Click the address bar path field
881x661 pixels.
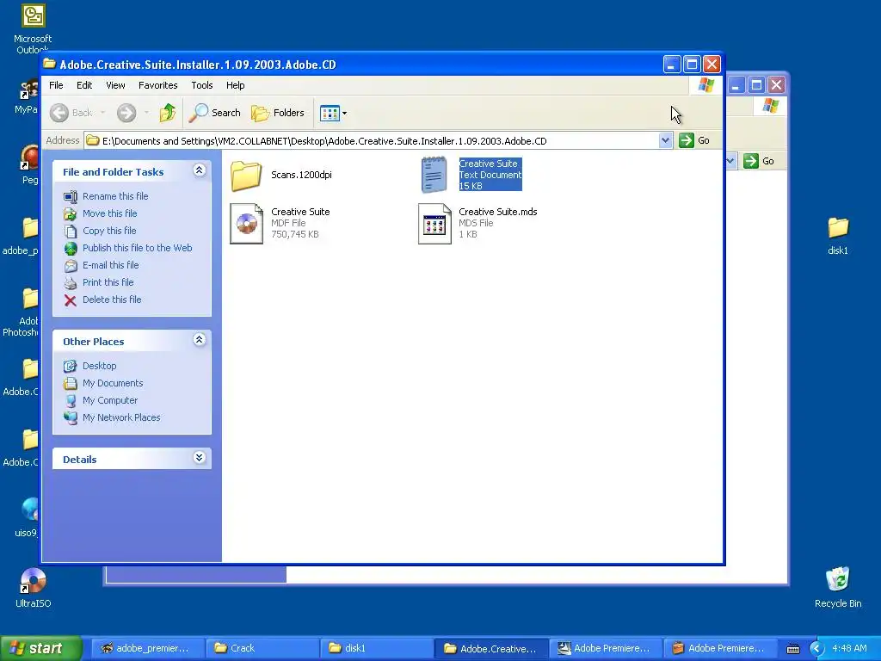379,140
